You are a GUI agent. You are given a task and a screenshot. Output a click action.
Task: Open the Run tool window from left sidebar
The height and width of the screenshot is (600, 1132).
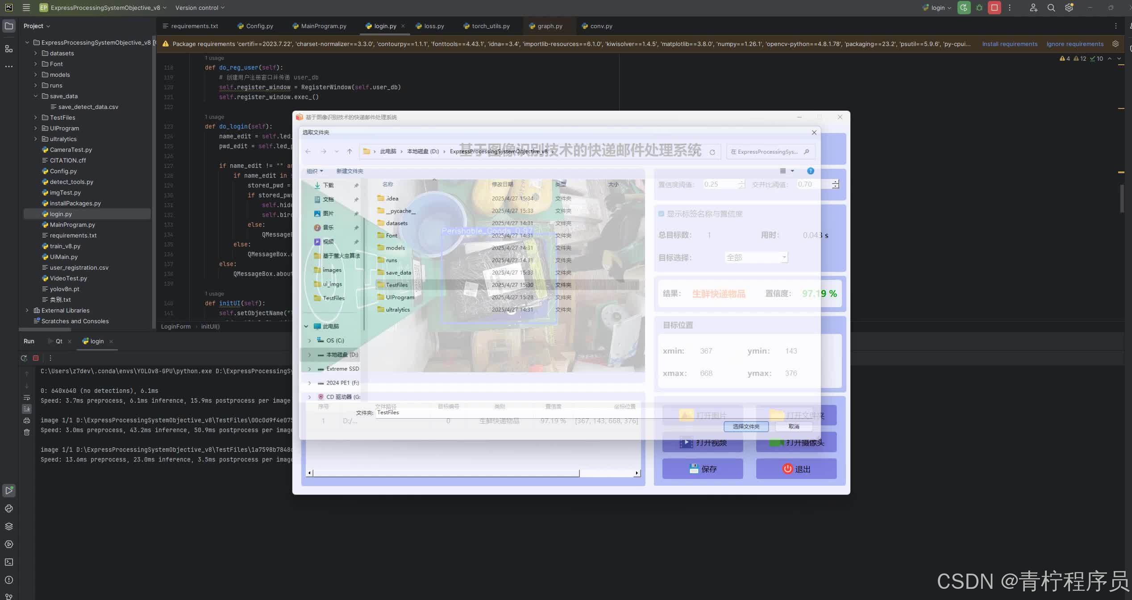(9, 490)
